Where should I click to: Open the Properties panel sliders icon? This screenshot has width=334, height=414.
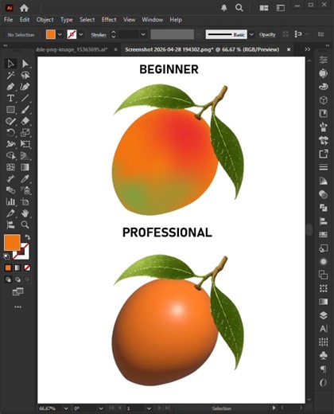tap(323, 60)
